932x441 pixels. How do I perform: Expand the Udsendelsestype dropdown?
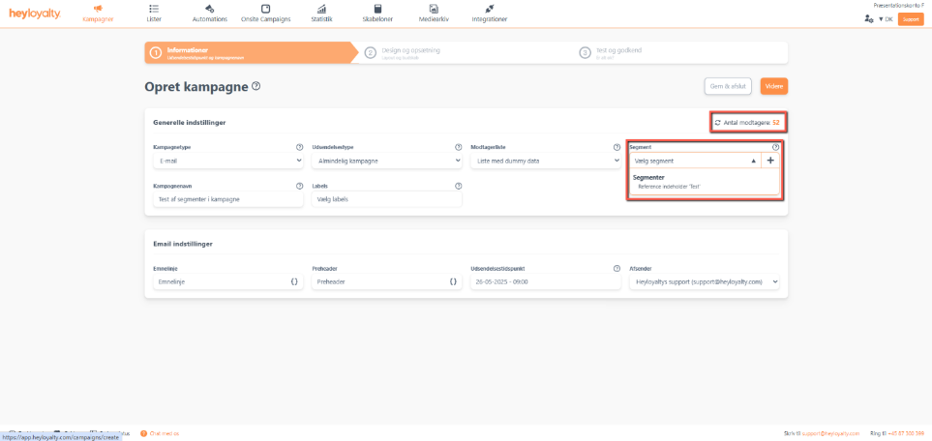point(386,161)
